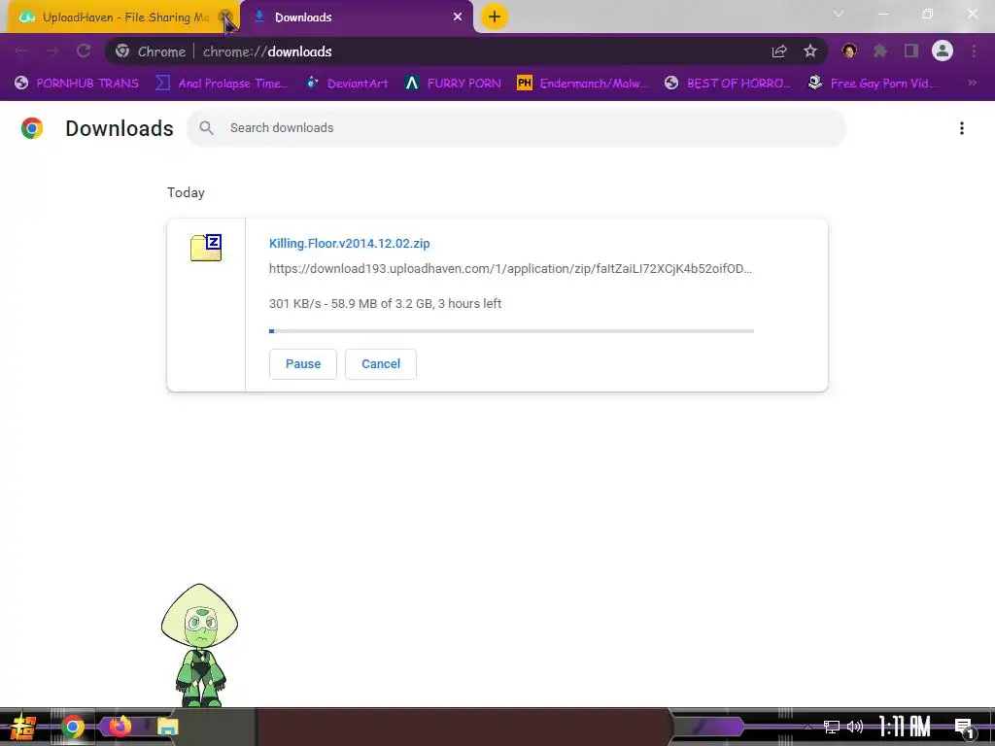Screen dimensions: 995x746
Task: Click the browser forward arrow
Action: tap(52, 51)
